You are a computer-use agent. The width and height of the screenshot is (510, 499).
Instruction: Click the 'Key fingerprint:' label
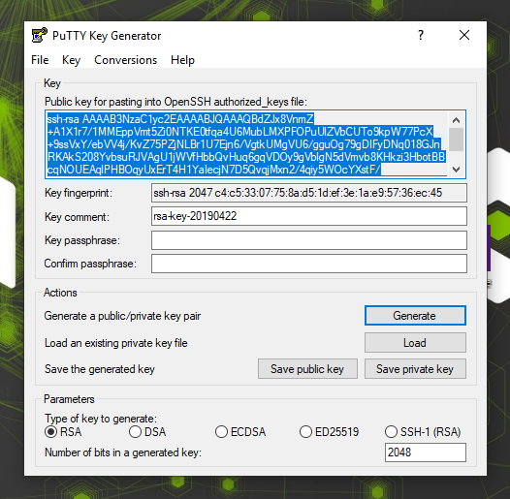click(79, 193)
